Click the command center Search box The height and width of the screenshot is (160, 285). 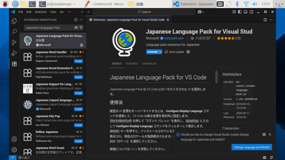[x=144, y=12]
